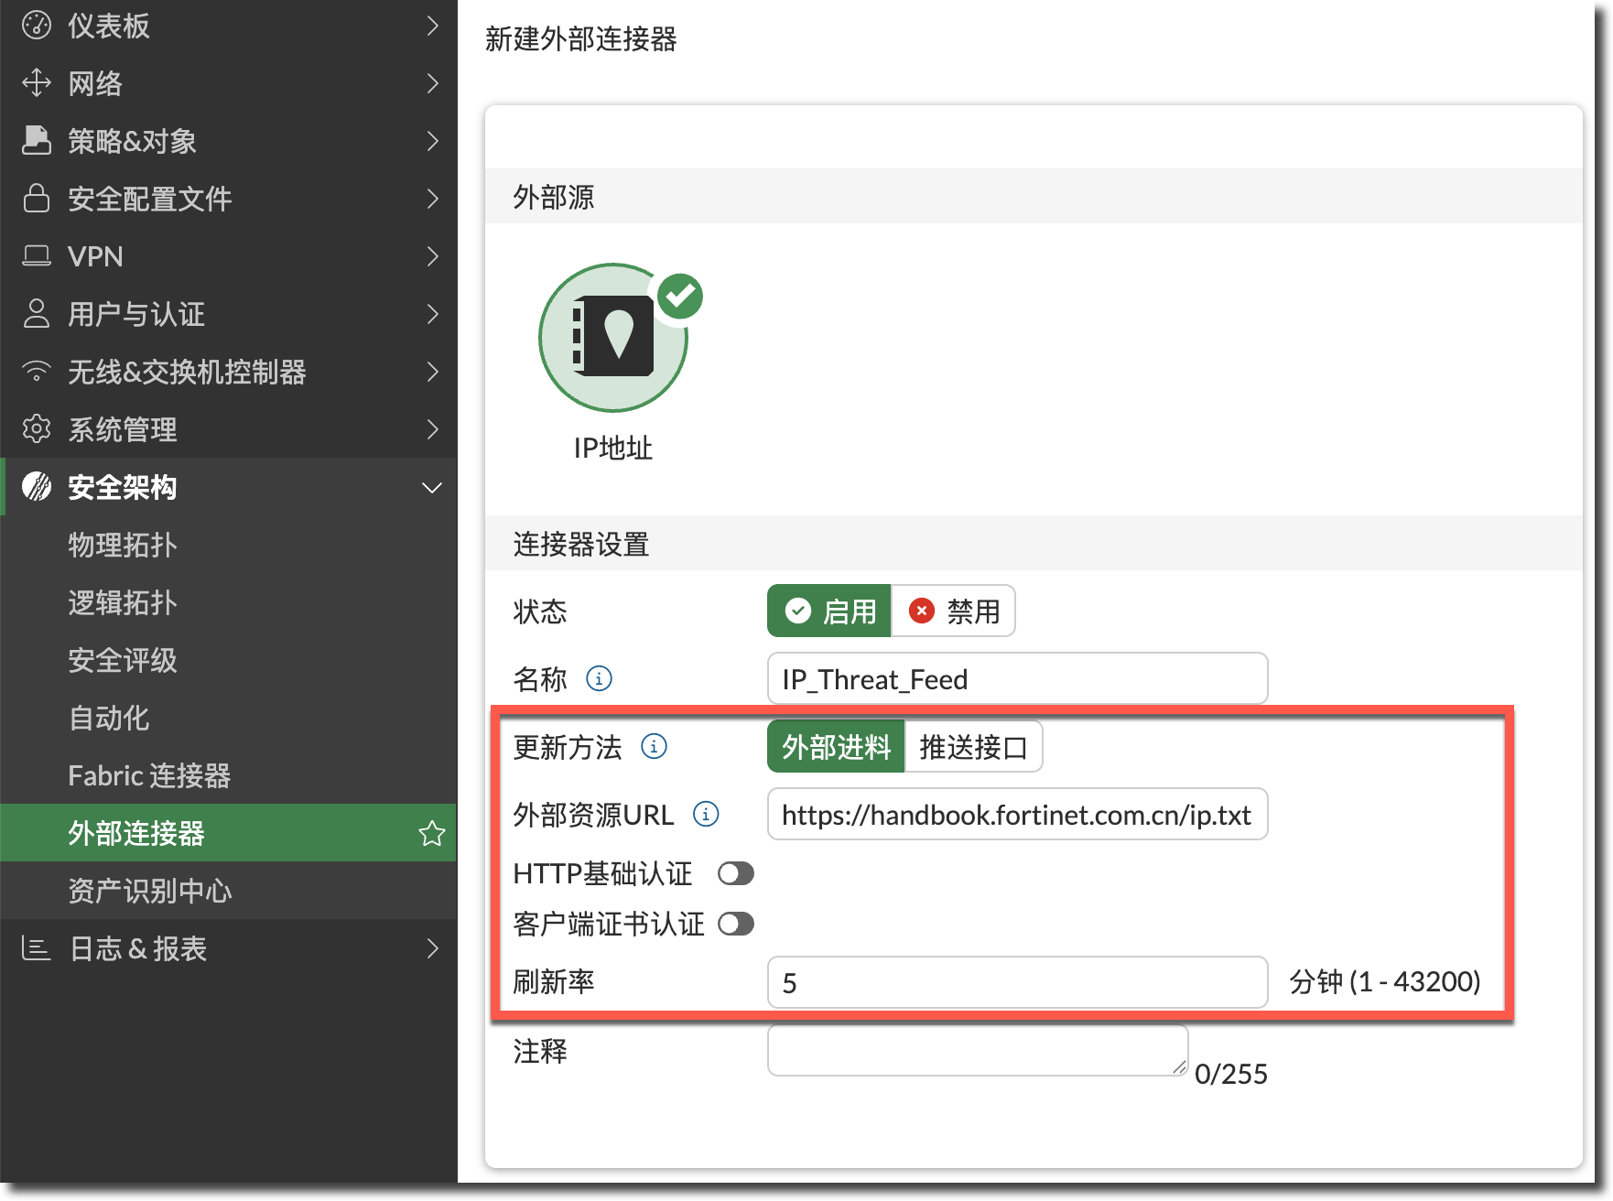Select 禁用 to disable the connector

[954, 611]
